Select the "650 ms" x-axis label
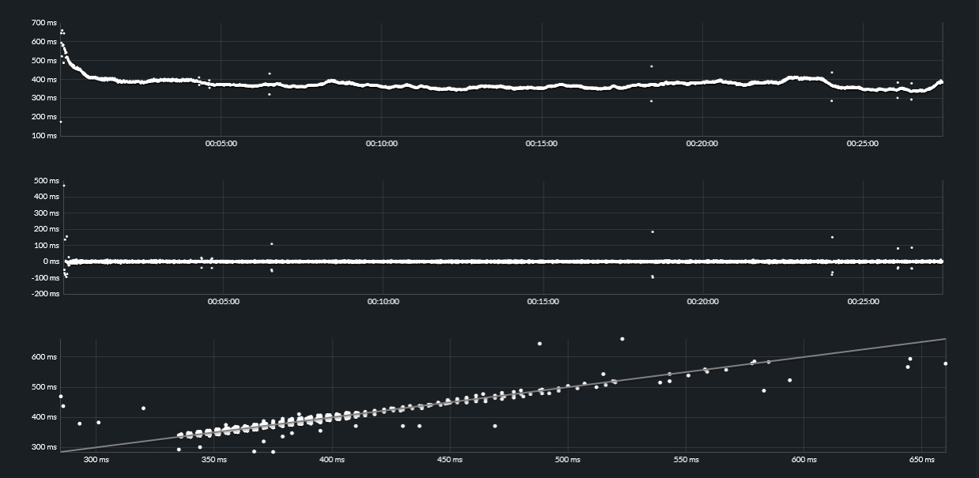This screenshot has width=979, height=478. [x=921, y=459]
